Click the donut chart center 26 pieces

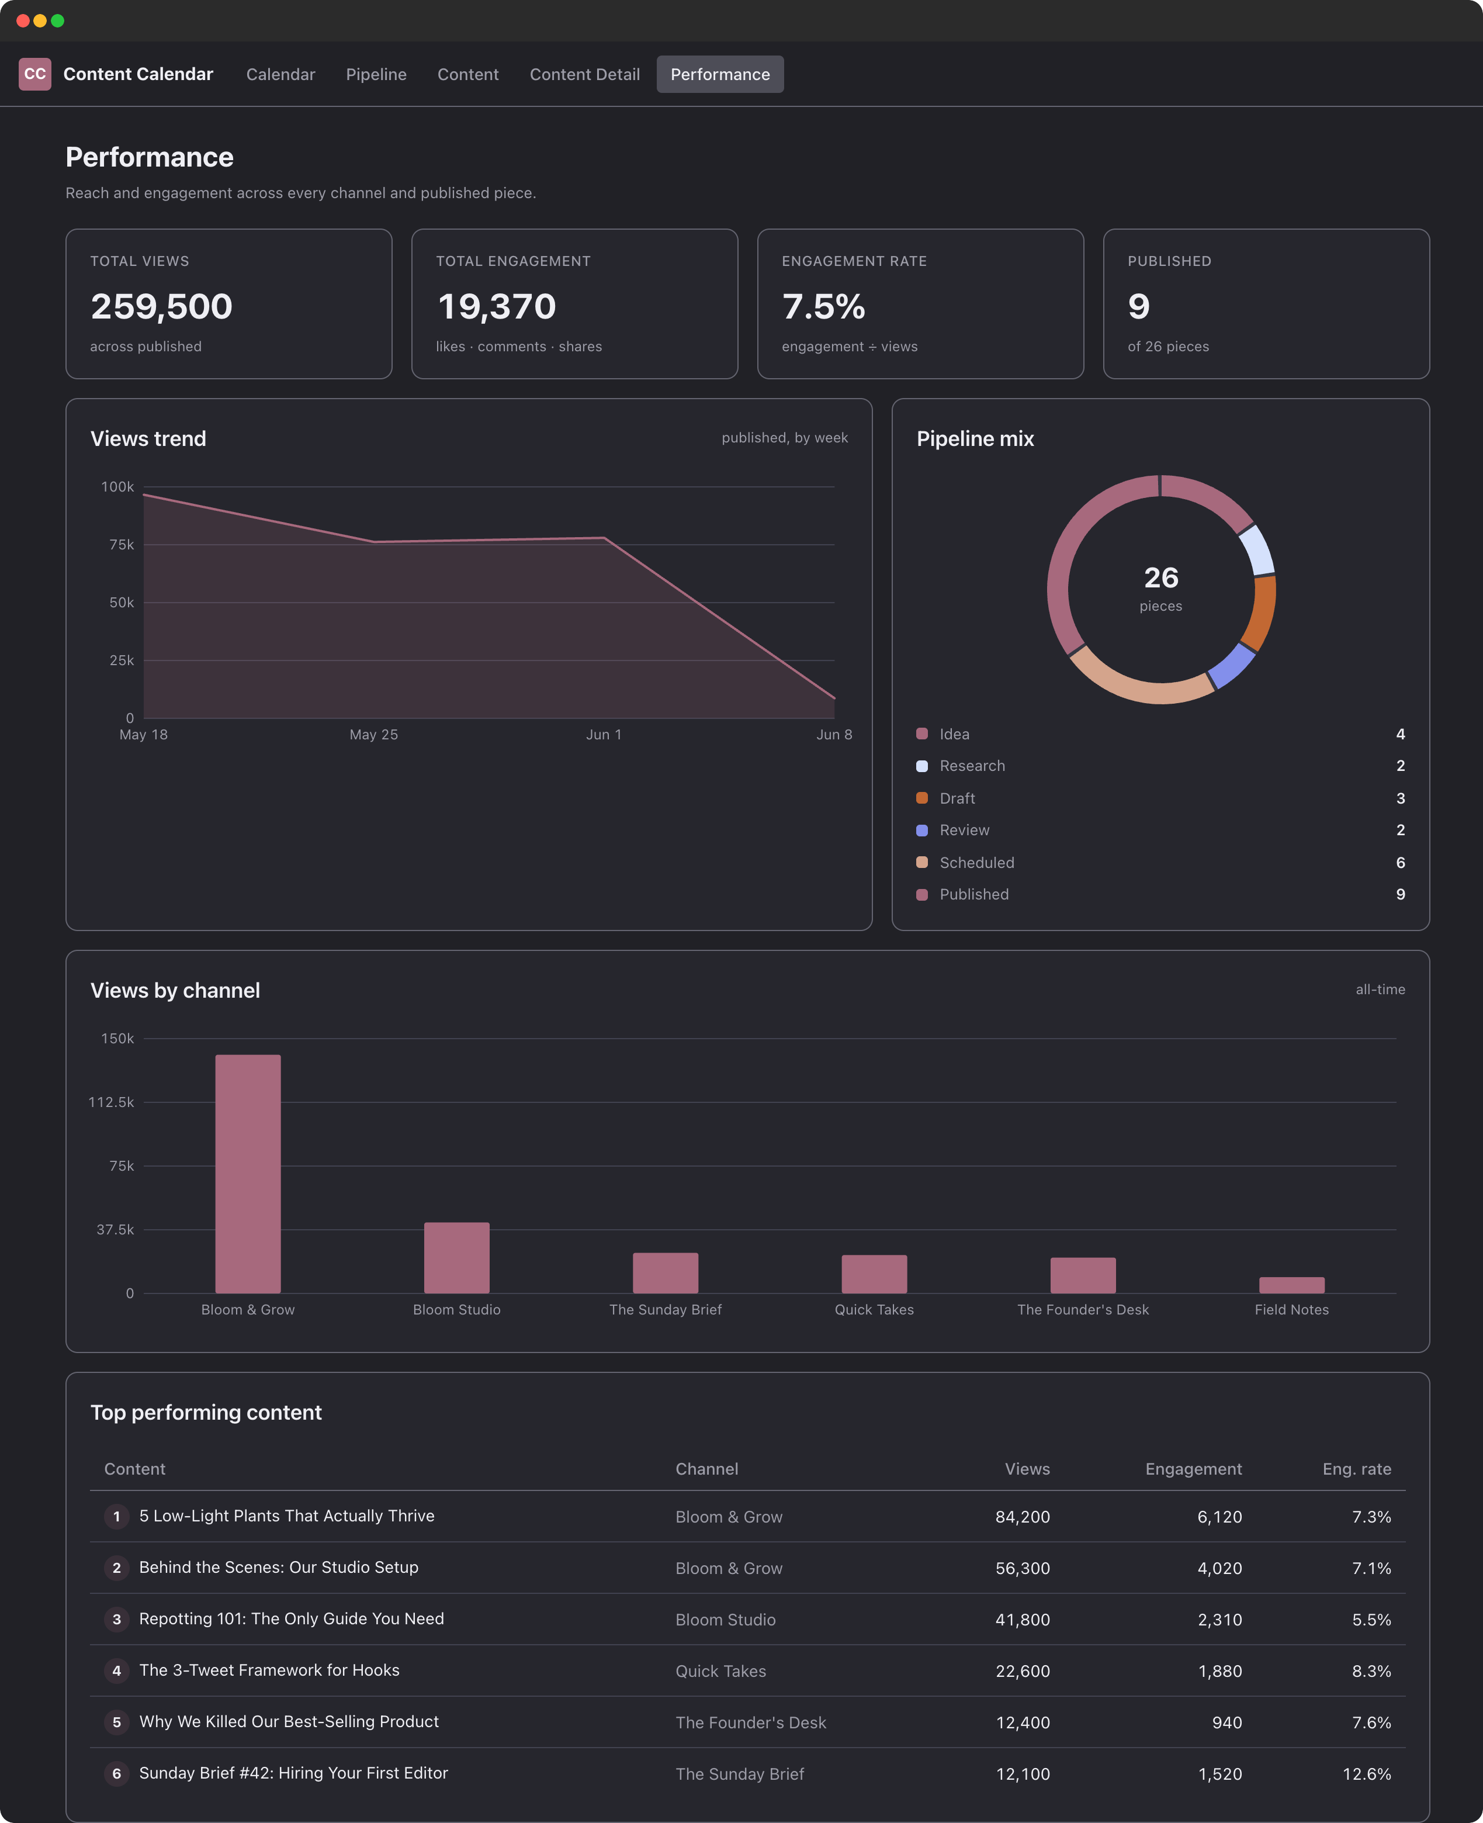click(x=1161, y=588)
